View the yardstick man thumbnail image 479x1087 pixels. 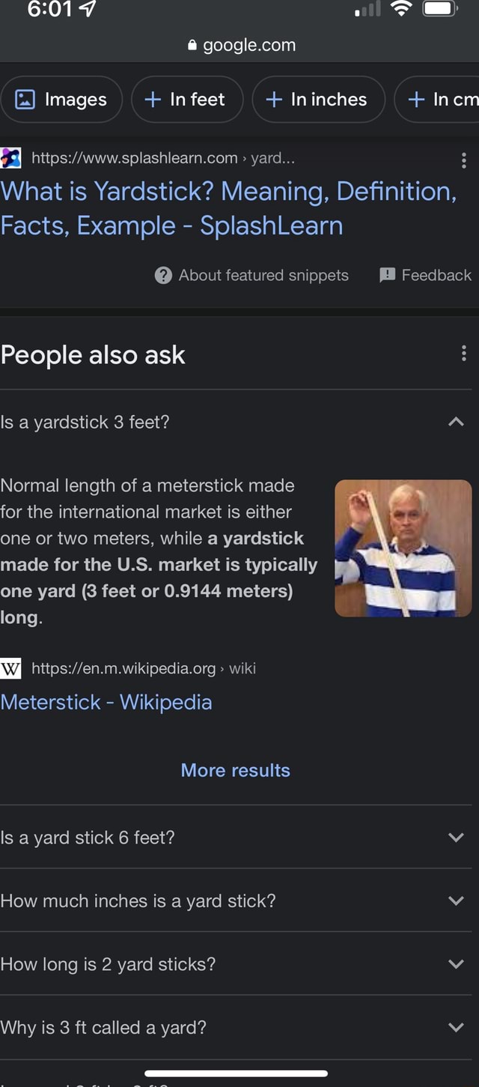403,548
